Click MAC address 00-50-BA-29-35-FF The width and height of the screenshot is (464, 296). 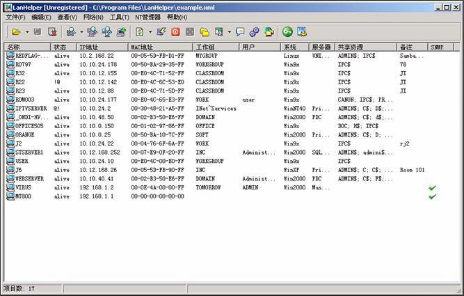tap(157, 65)
